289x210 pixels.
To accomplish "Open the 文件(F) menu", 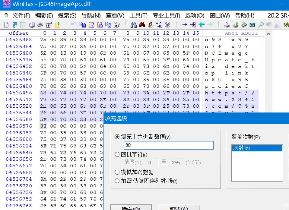I will [x=21, y=15].
